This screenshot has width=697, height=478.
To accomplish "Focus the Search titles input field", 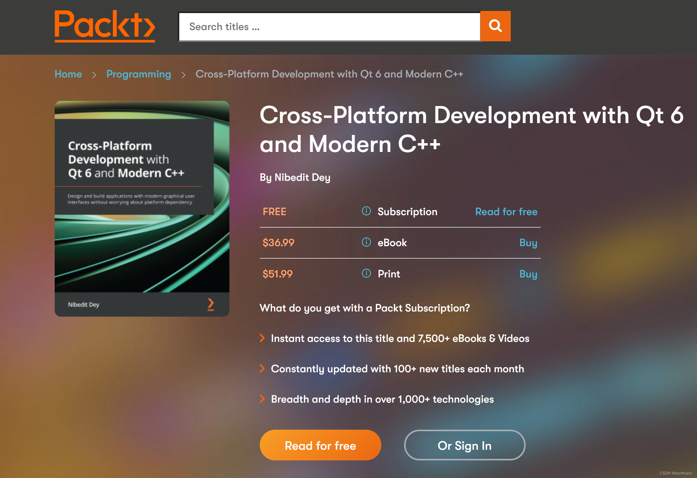I will coord(329,27).
